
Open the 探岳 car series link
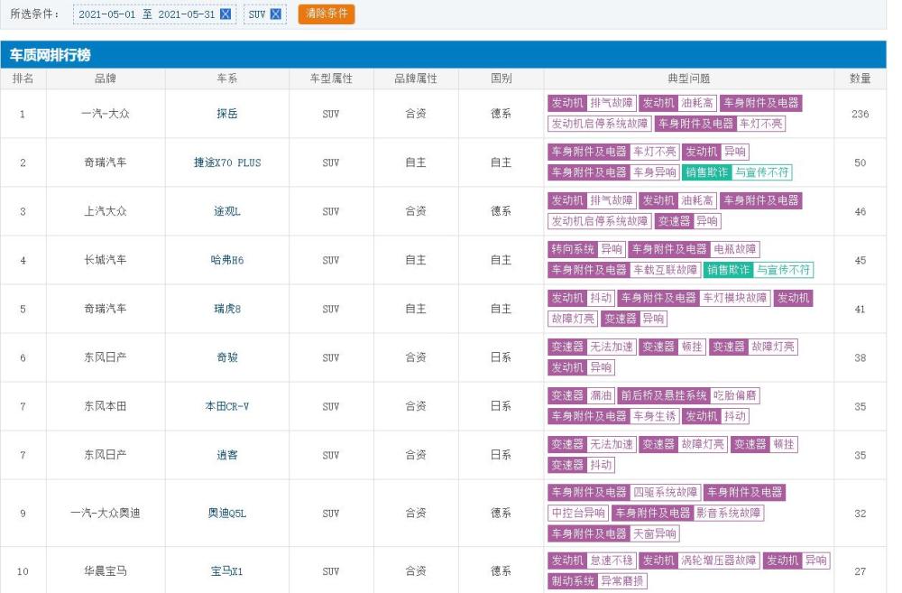coord(227,114)
